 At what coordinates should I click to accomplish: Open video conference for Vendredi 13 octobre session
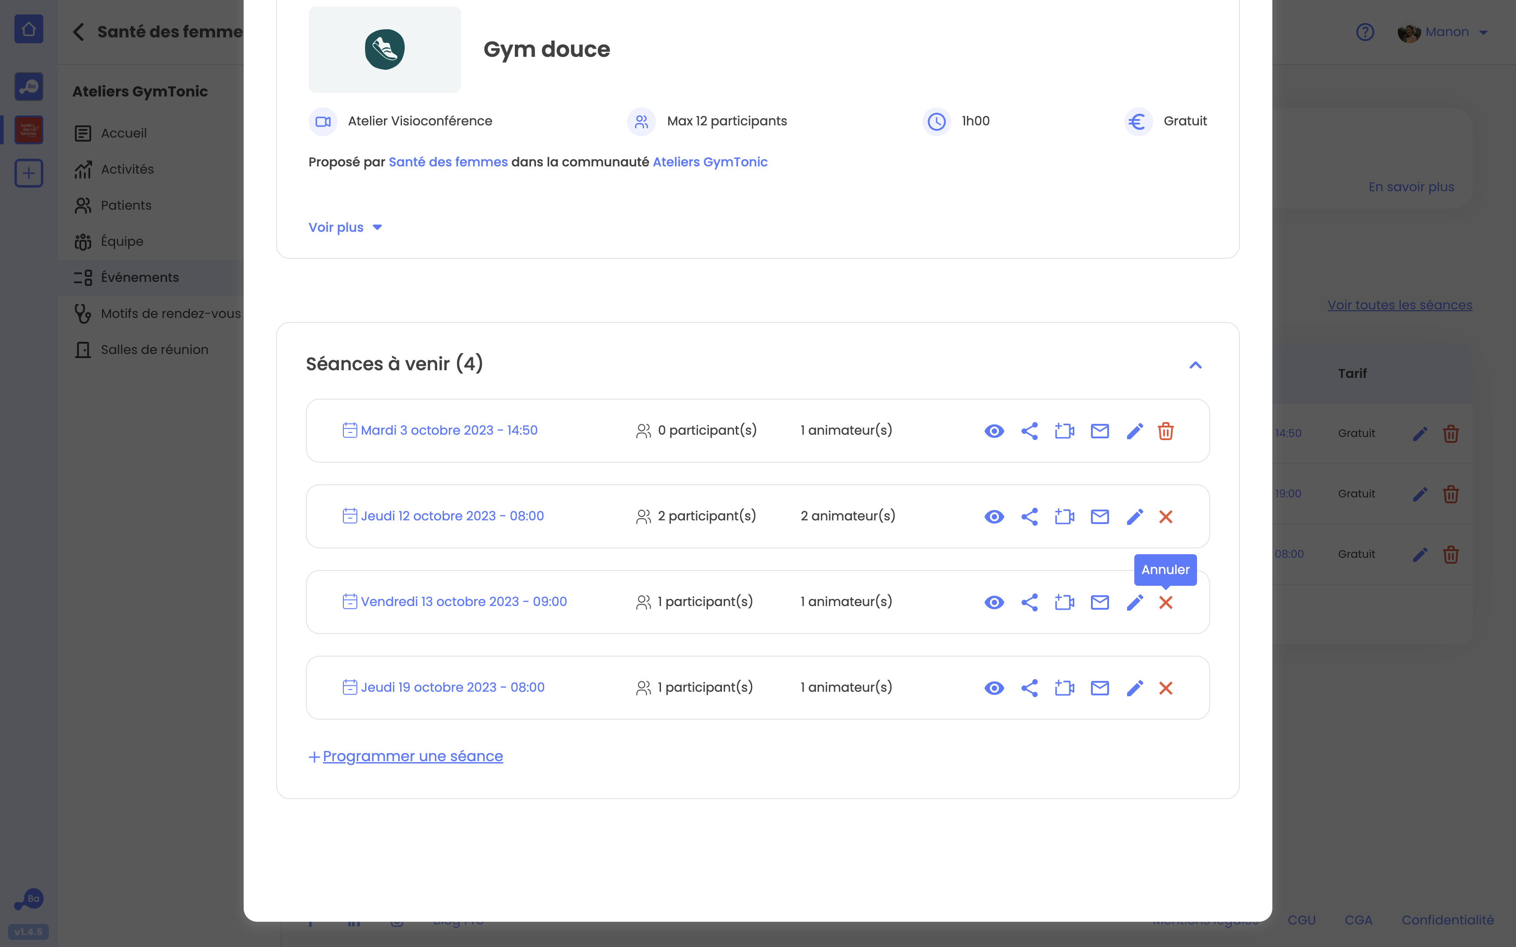click(x=1064, y=602)
